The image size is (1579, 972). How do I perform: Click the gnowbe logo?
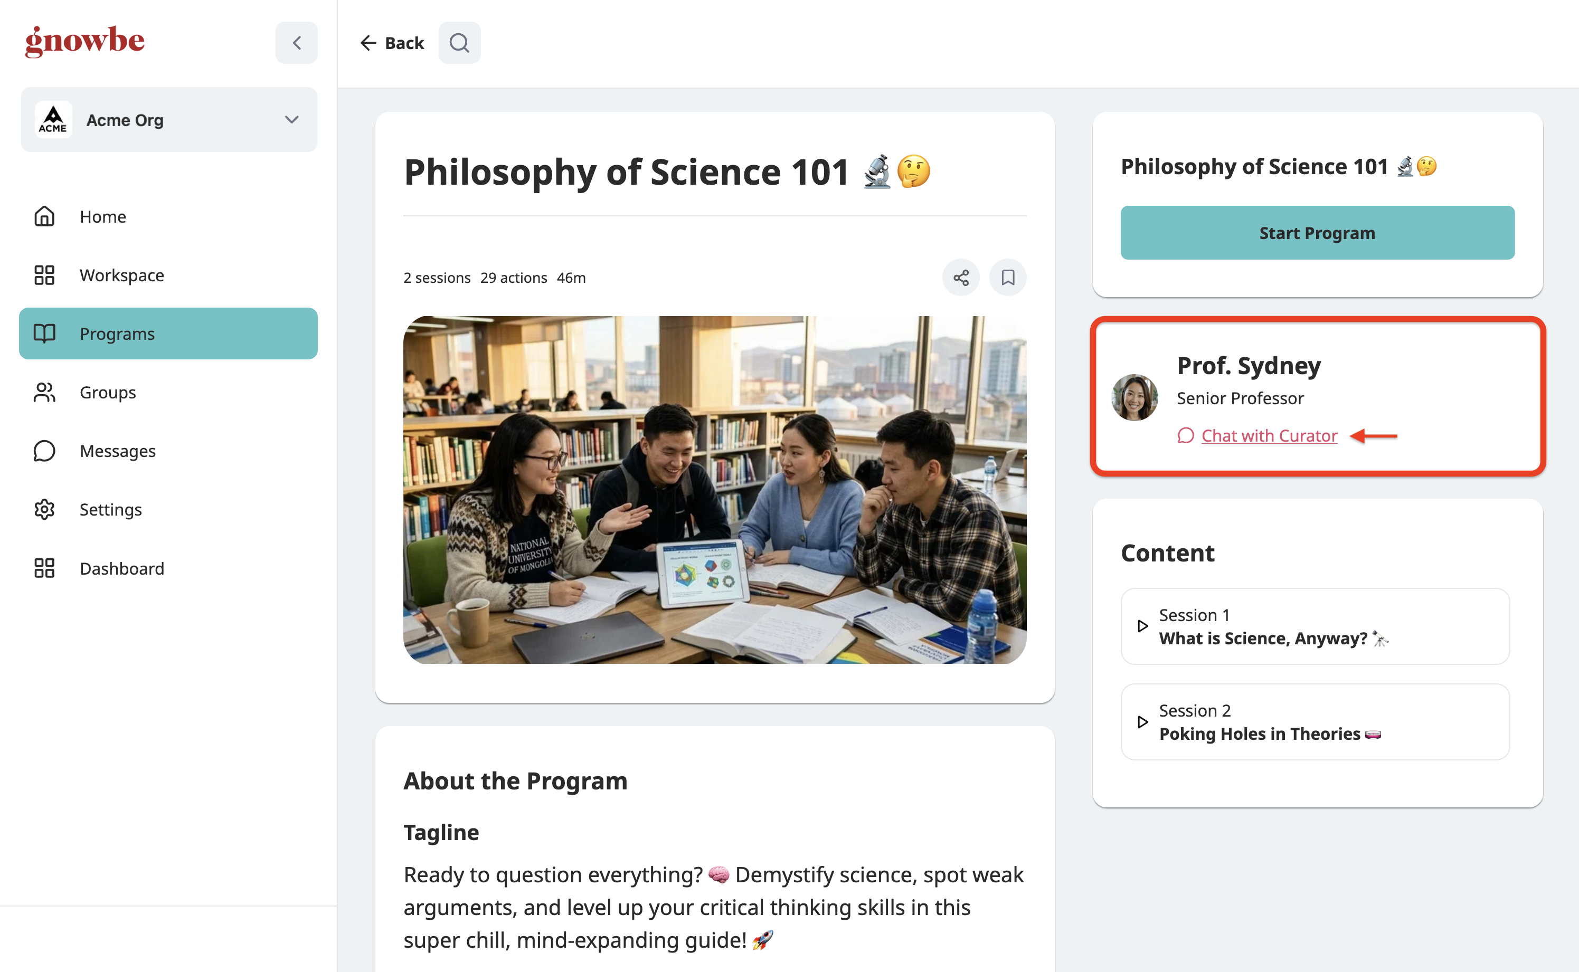tap(85, 42)
